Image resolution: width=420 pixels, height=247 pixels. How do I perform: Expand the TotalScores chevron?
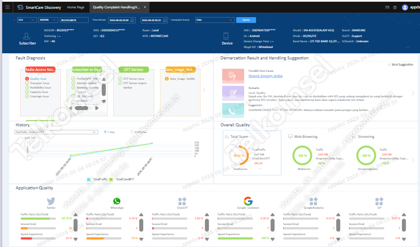(260, 169)
